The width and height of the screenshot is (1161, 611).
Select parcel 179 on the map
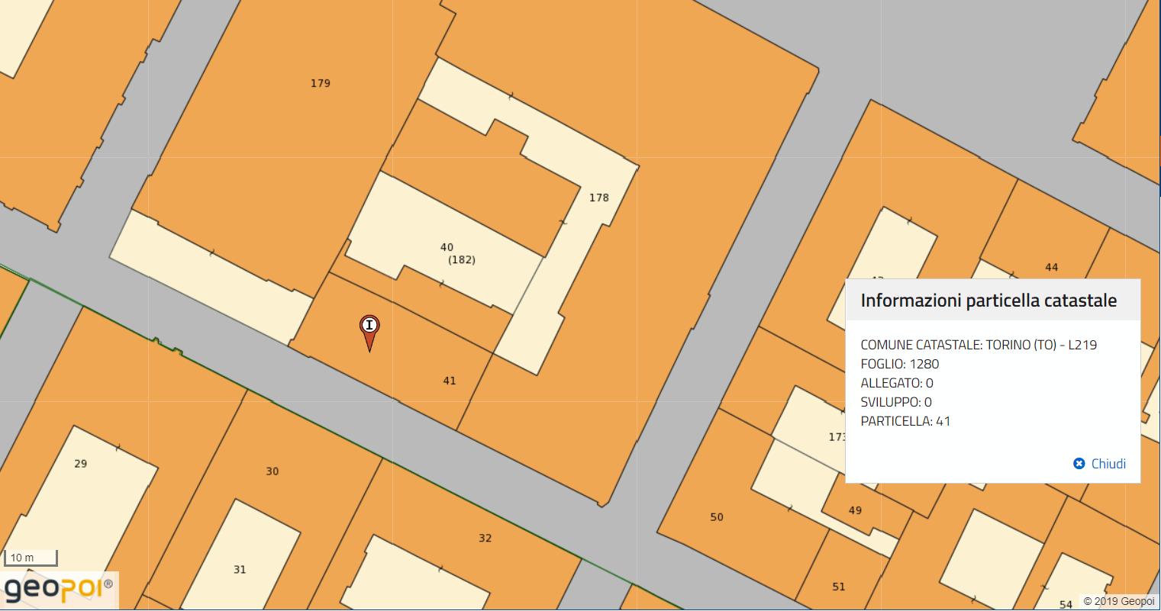pos(320,83)
